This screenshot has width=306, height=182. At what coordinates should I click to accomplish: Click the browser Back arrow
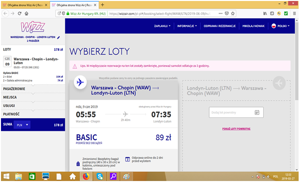(x=5, y=13)
